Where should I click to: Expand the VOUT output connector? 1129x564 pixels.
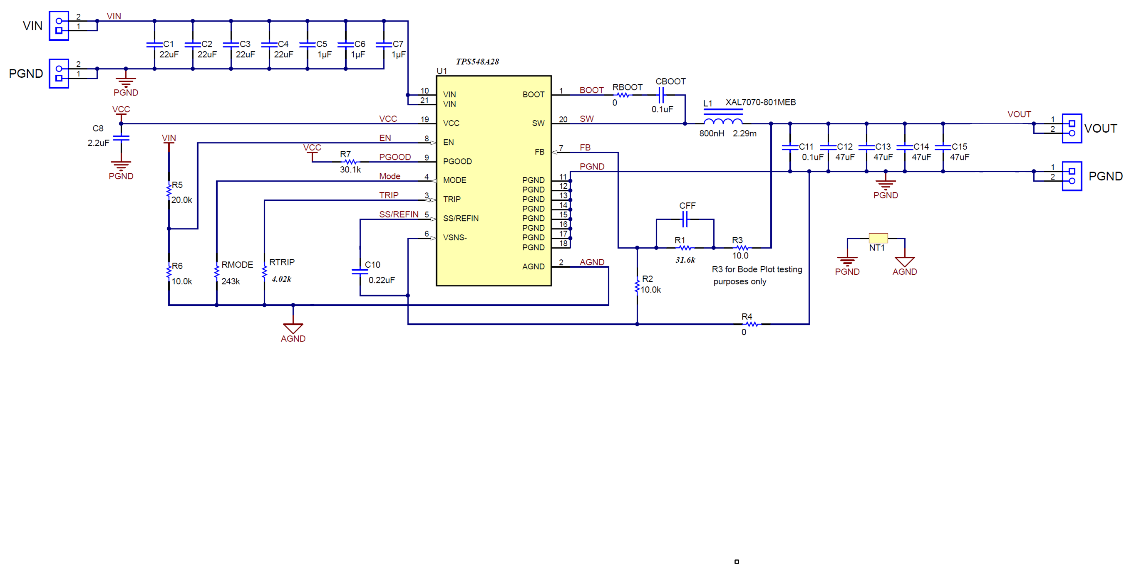pos(1072,128)
